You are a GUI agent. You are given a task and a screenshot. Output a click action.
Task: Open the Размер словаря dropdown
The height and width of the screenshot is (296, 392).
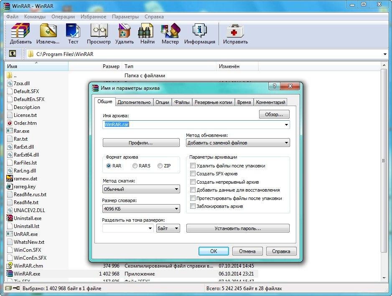pos(141,209)
